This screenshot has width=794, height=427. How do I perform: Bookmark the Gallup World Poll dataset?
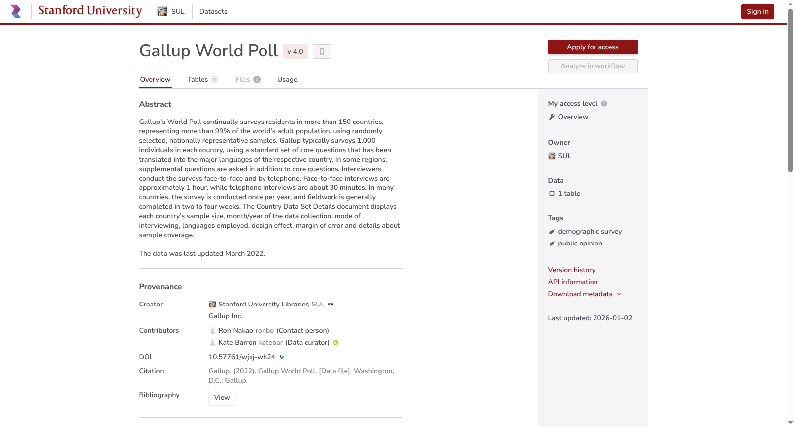click(x=322, y=51)
